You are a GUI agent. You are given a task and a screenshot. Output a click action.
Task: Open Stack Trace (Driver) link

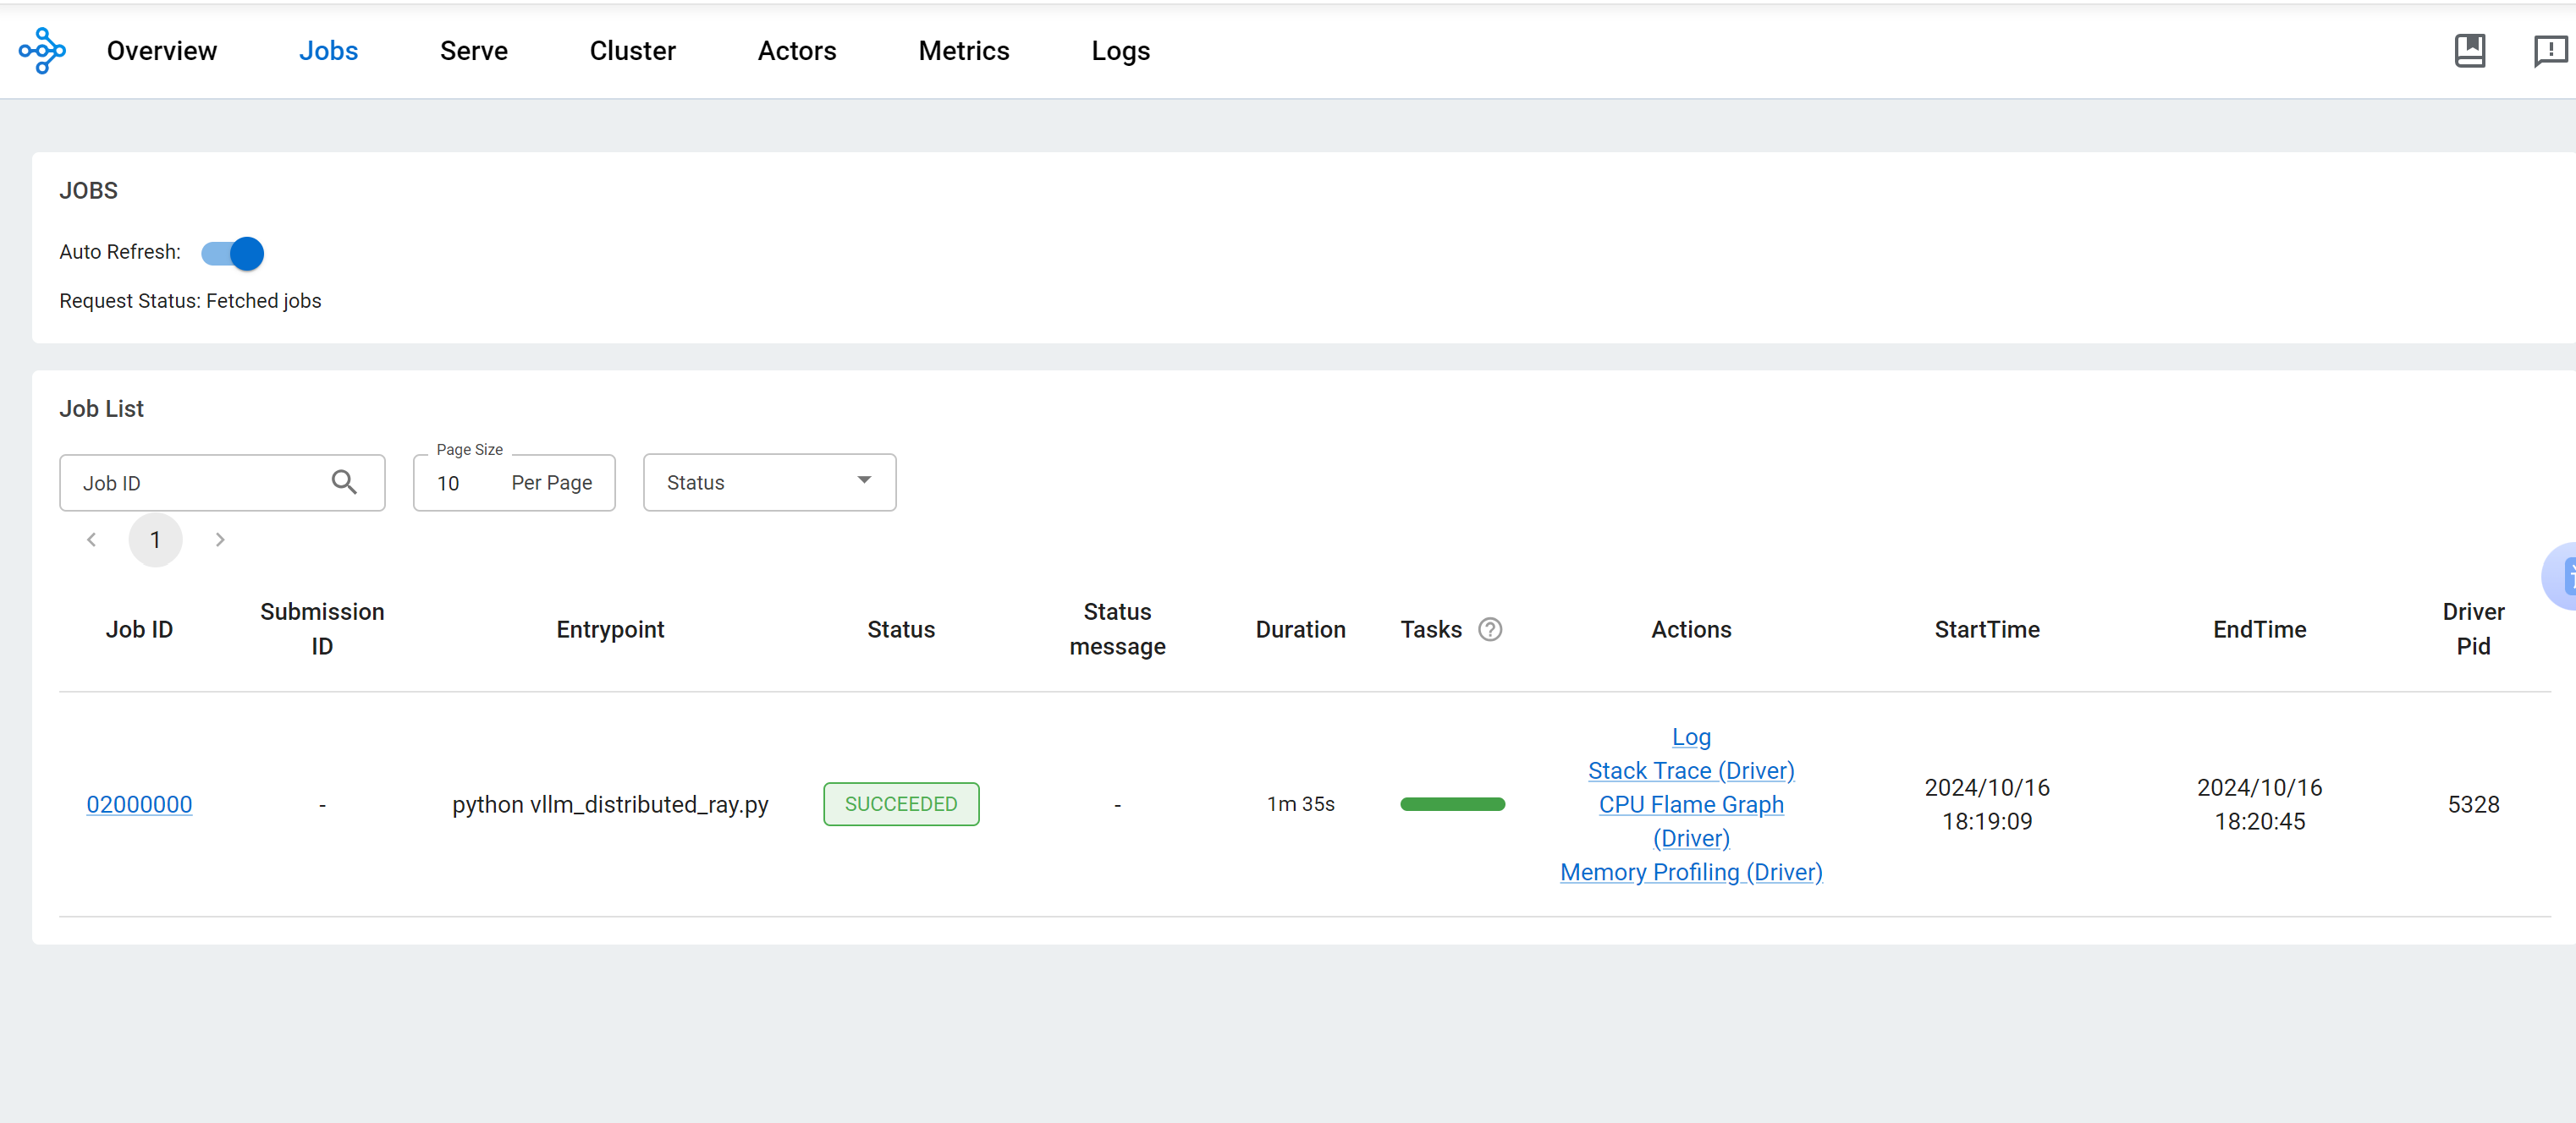pos(1691,771)
